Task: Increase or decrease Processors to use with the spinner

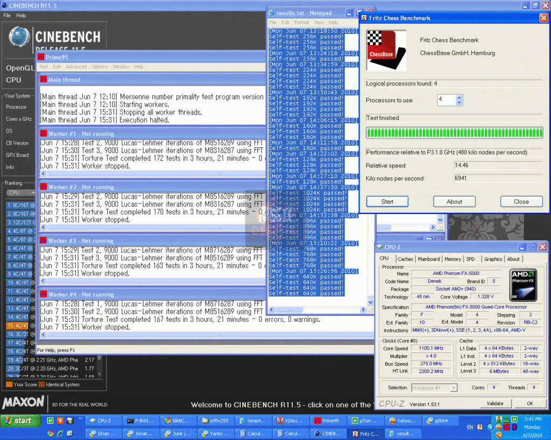Action: click(459, 100)
